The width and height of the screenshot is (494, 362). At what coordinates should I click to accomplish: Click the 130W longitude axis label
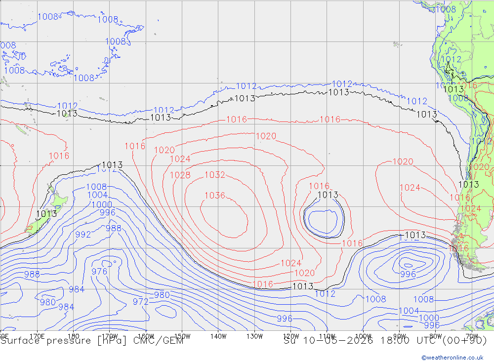pos(254,336)
